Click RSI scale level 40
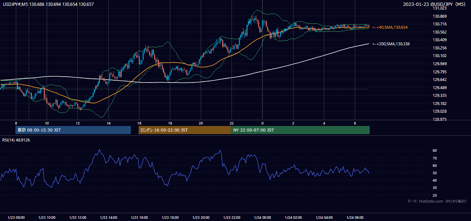 [x=435, y=180]
